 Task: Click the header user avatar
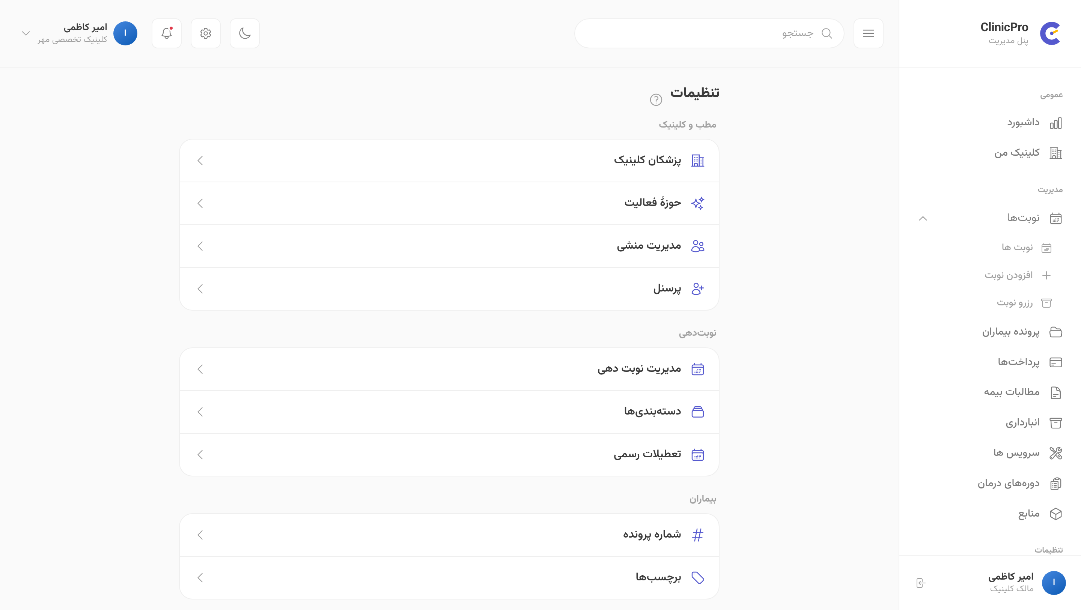125,33
